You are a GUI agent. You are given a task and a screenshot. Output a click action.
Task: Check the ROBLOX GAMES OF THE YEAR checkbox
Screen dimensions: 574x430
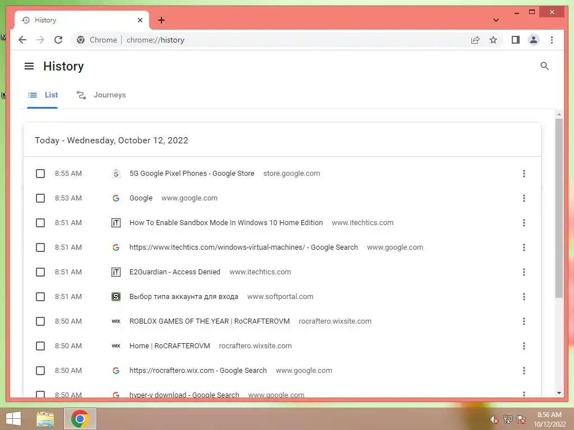tap(40, 321)
